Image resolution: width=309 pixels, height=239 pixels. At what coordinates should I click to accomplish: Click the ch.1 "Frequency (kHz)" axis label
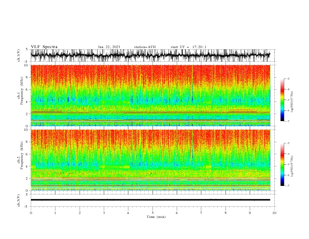(x=22, y=91)
